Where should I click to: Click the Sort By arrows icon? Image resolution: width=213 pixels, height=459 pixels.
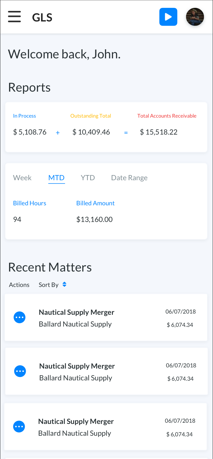(64, 285)
